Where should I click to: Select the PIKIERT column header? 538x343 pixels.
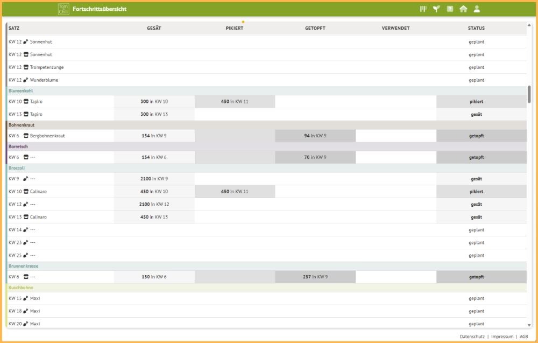[235, 29]
